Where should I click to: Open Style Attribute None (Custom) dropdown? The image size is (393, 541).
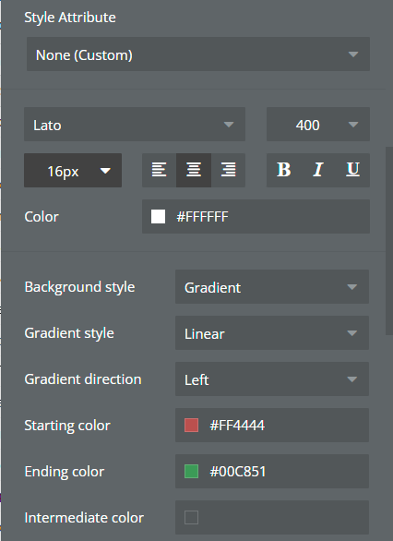[198, 54]
